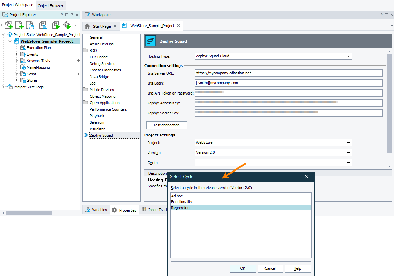Pin the Project Explorer panel

(72, 15)
